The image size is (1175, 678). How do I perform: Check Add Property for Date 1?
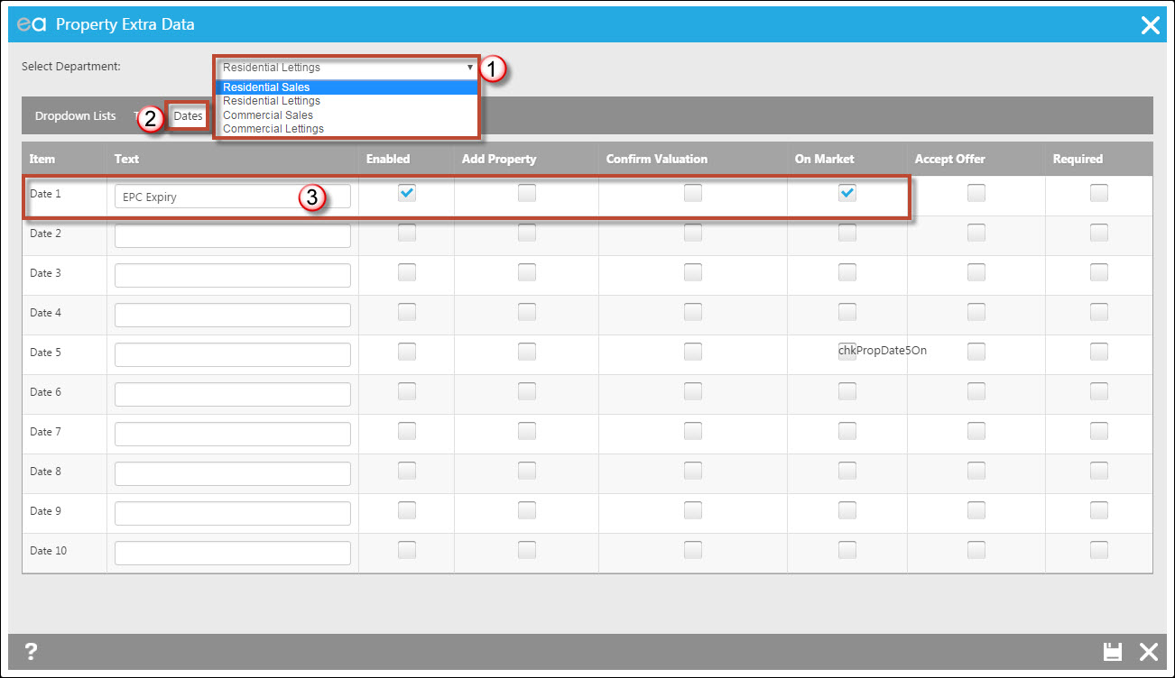click(526, 193)
